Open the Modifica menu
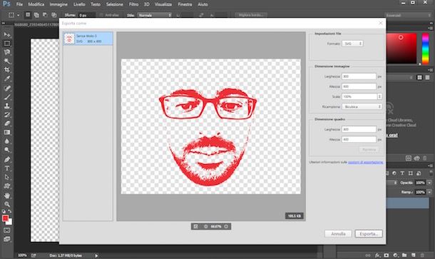Image resolution: width=435 pixels, height=259 pixels. (x=36, y=4)
